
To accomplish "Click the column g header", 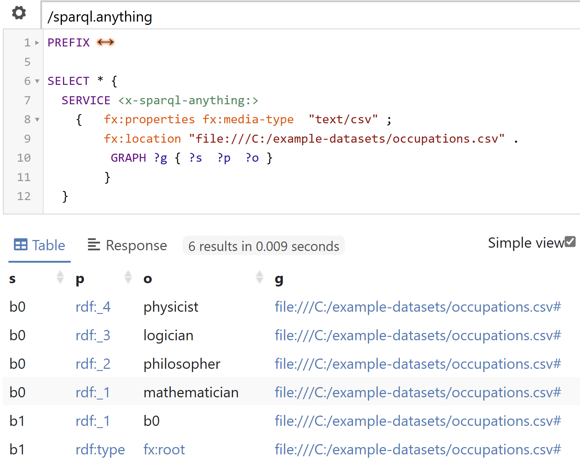I will click(x=279, y=279).
